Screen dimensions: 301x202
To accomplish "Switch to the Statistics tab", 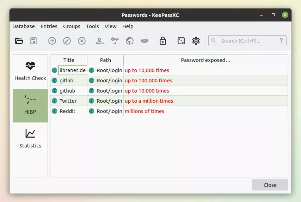I will click(30, 139).
